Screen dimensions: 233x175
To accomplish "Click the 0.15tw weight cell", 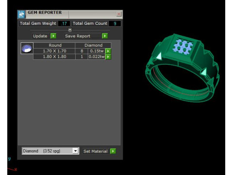I will click(x=97, y=51).
